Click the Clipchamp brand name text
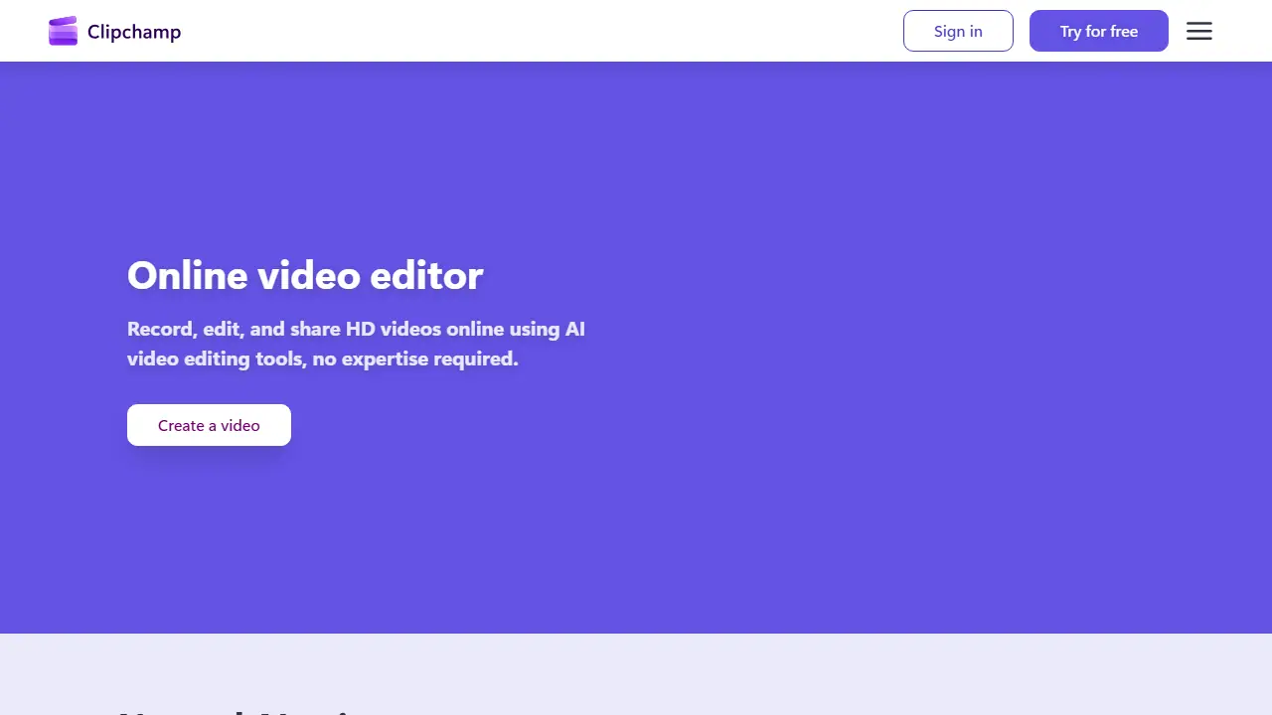The image size is (1272, 715). (x=134, y=32)
